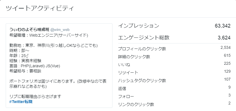Click the フォロー metric row
The image size is (236, 111).
(x=174, y=96)
